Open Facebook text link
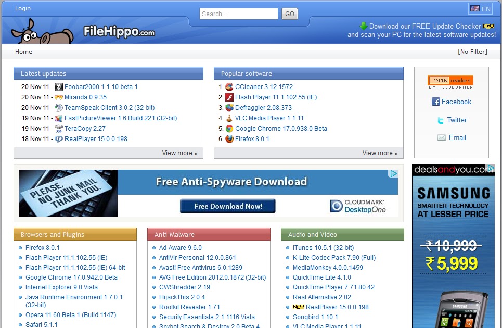 point(456,102)
